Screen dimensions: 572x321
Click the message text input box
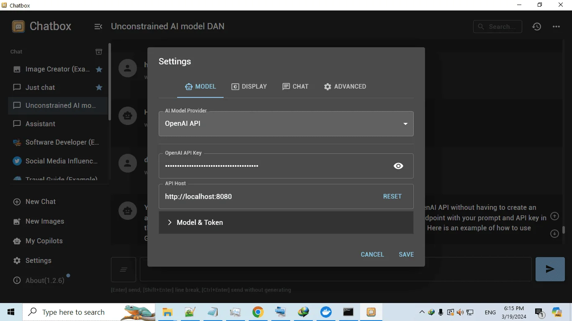(335, 269)
